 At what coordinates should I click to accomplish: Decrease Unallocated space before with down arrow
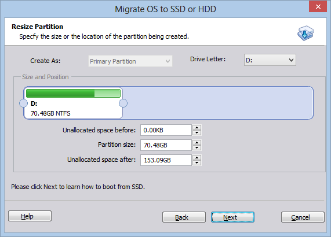197,133
